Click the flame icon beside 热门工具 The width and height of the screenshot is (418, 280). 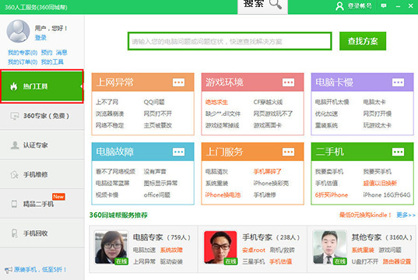pos(14,86)
